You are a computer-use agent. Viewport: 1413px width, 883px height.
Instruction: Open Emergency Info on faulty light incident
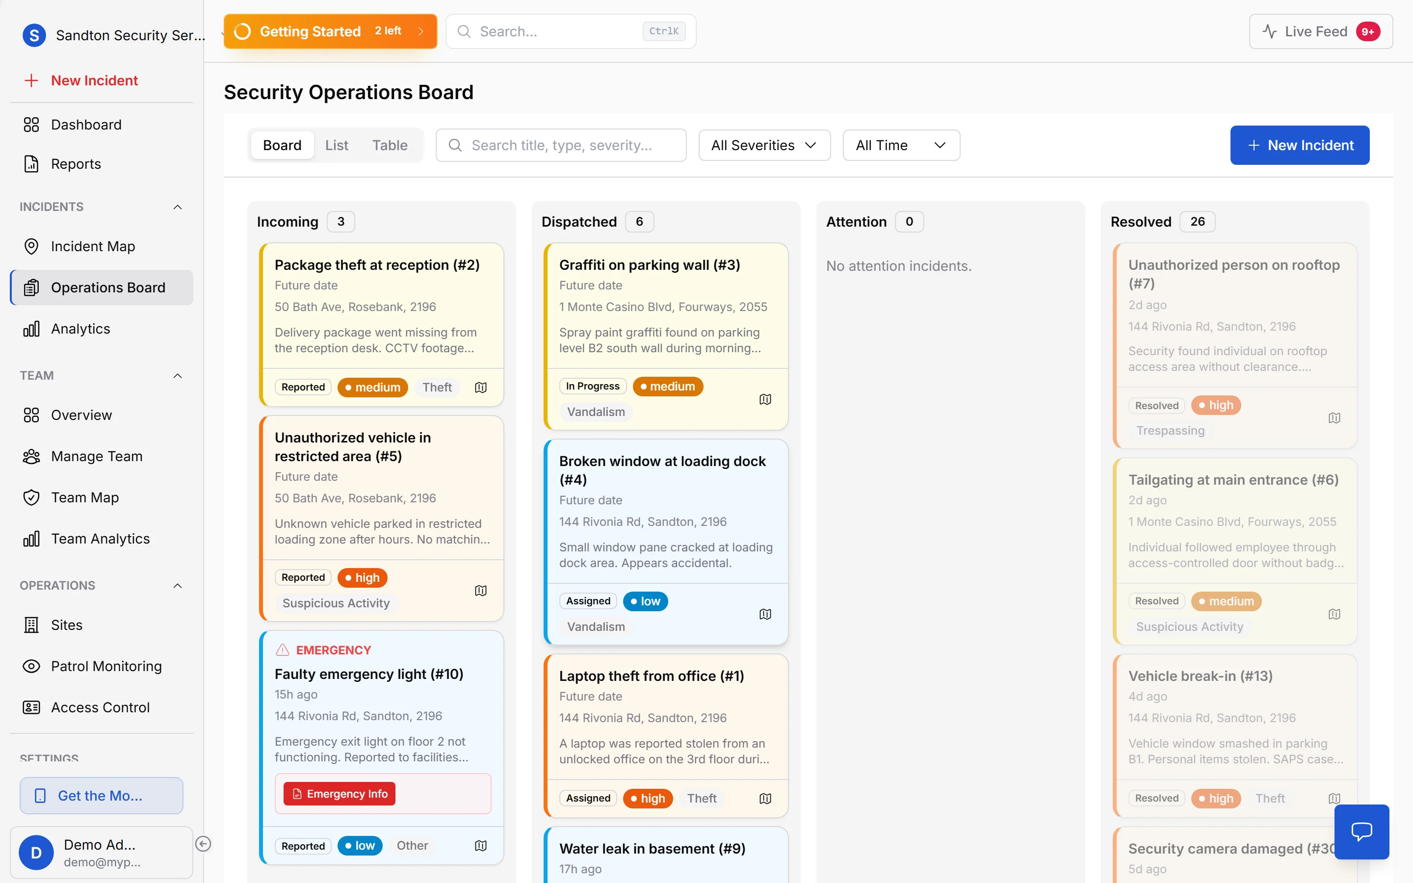point(339,793)
